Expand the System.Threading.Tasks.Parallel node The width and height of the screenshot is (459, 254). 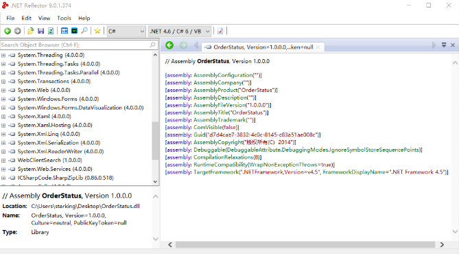[3, 73]
